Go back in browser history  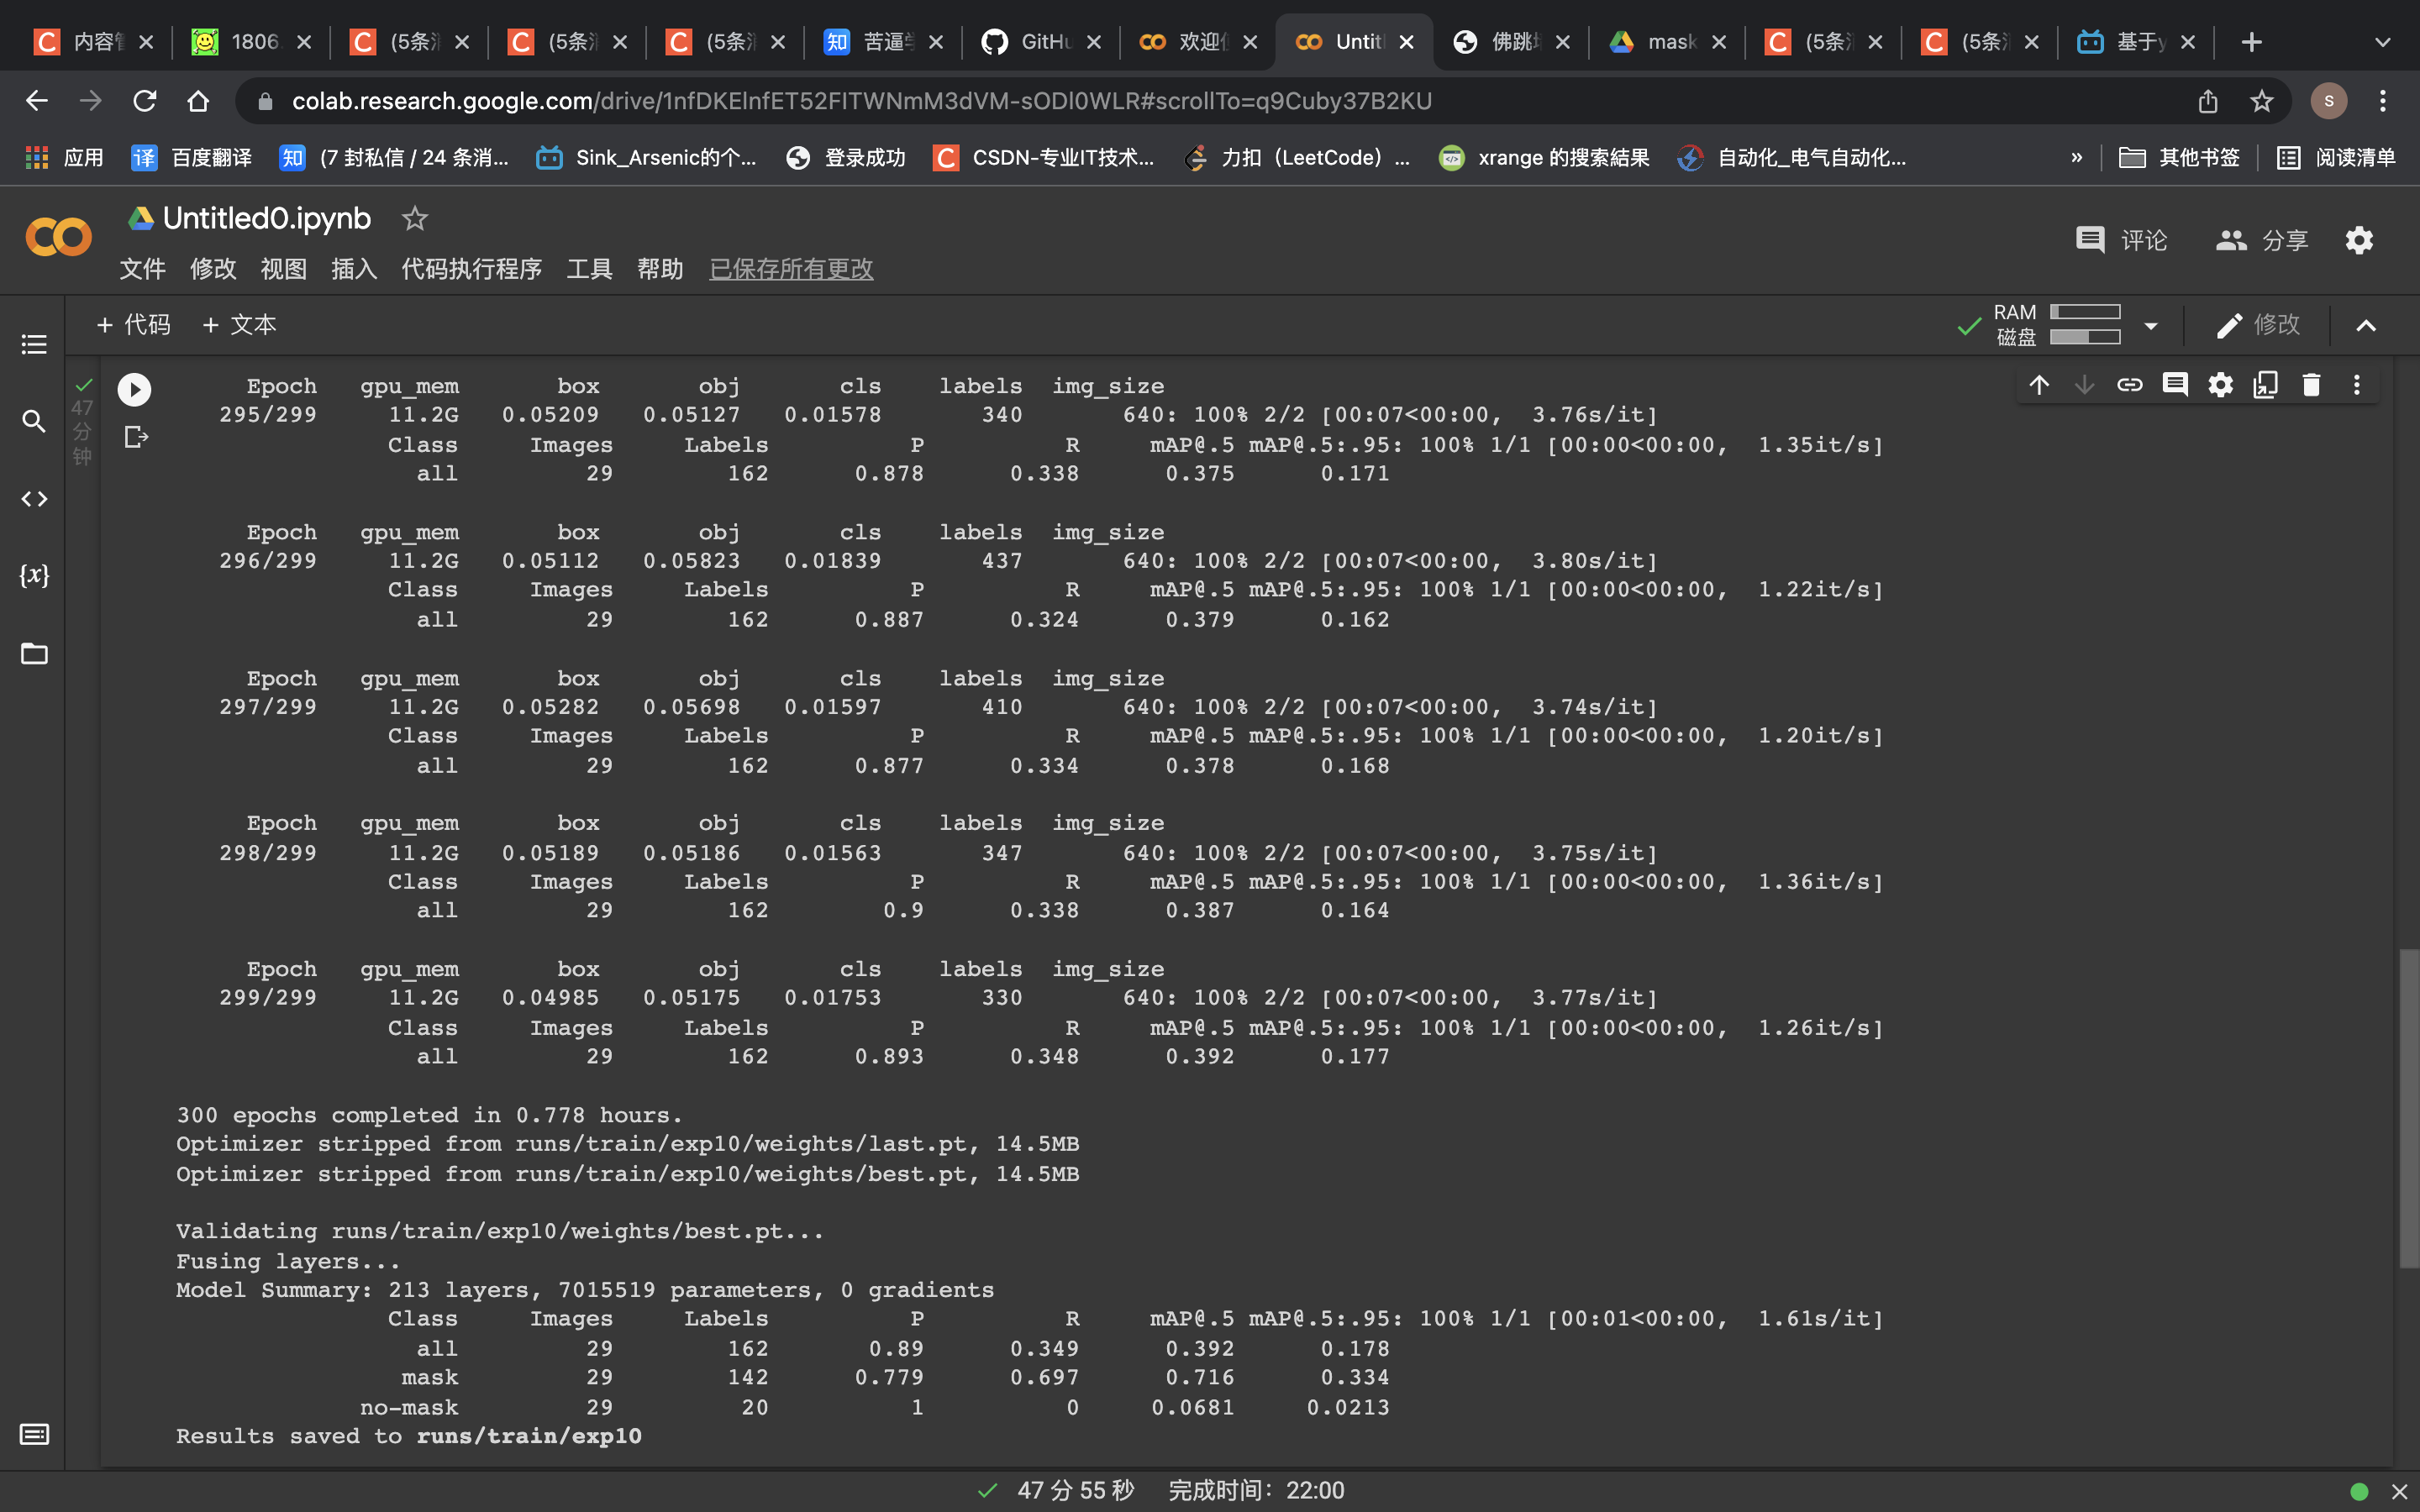click(x=37, y=101)
